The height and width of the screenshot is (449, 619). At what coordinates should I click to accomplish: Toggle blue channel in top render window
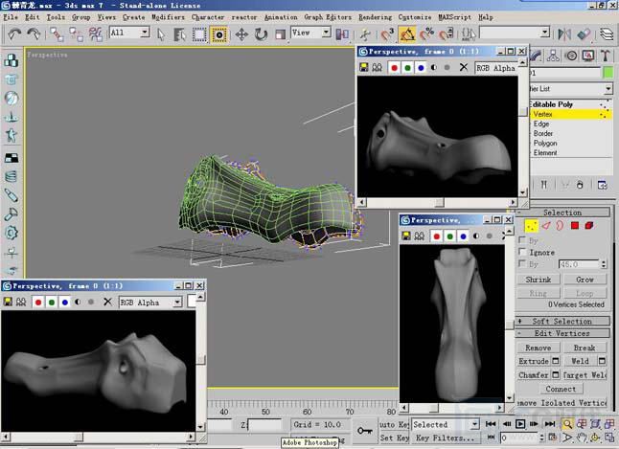click(x=421, y=68)
